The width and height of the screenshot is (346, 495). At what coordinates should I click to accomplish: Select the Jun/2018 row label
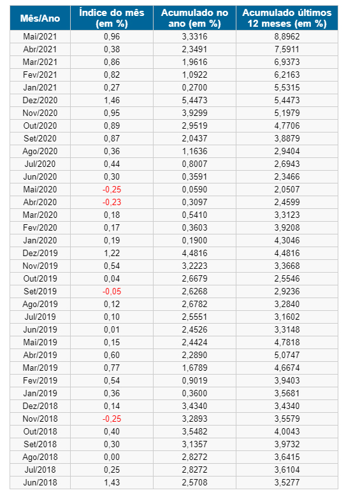[40, 482]
